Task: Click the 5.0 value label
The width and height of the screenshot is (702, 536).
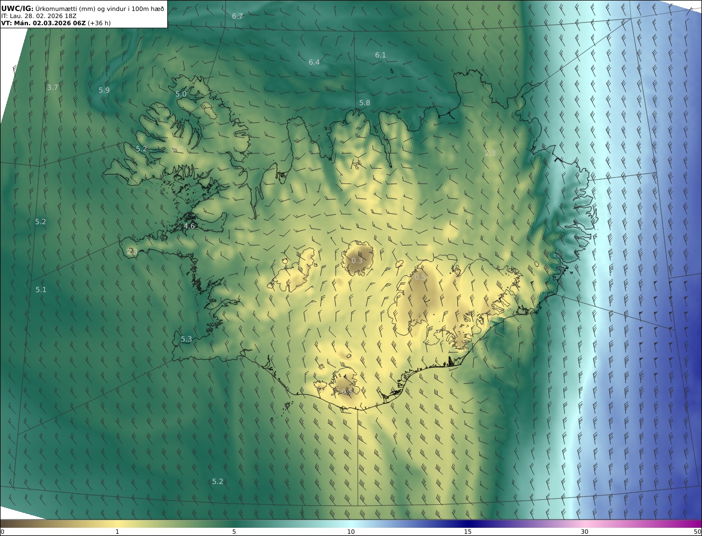Action: pos(181,94)
